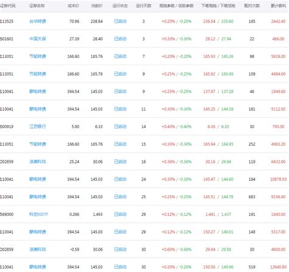289x272 pixels.
Task: Open 蒙电转债 link in the 9196.40 profit row
Action: pos(38,197)
